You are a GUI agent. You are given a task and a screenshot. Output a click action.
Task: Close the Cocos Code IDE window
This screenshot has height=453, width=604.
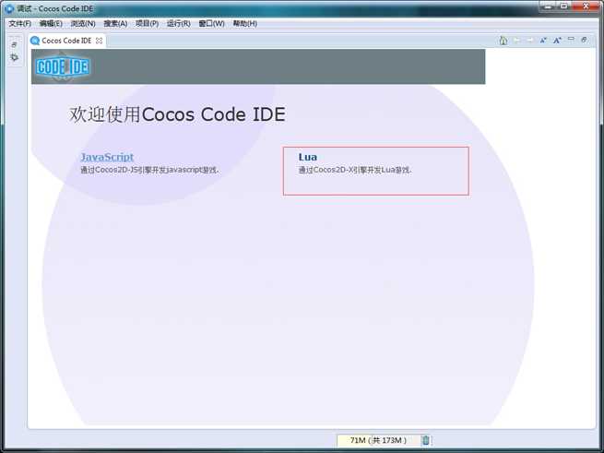[586, 6]
